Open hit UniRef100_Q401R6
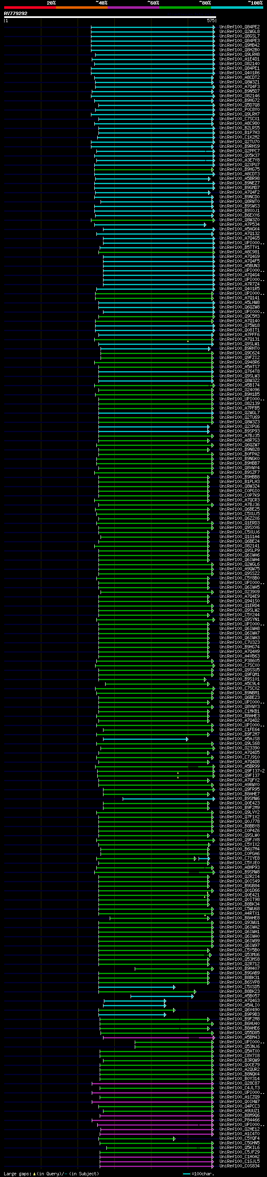The image size is (267, 1177). (x=239, y=73)
